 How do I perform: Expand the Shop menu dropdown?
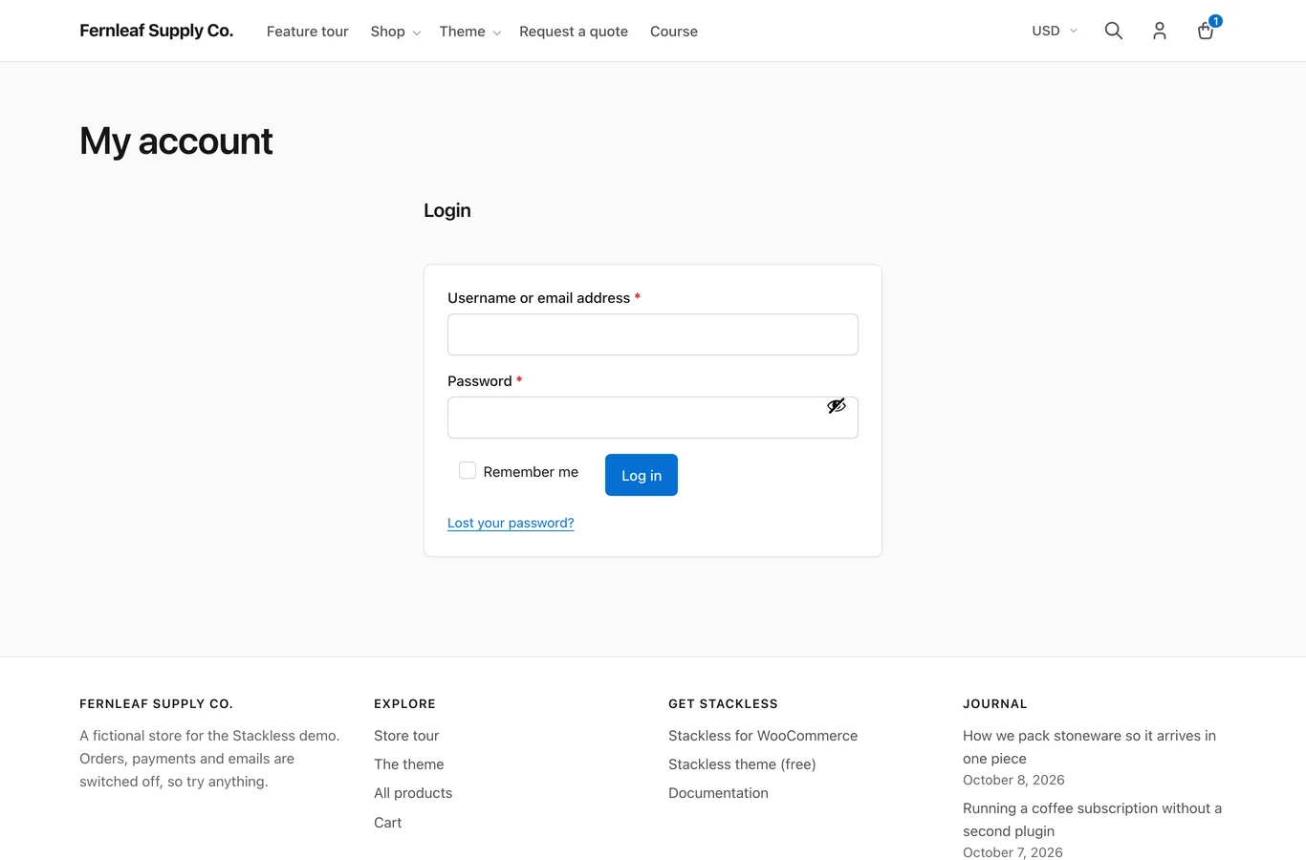pyautogui.click(x=395, y=32)
